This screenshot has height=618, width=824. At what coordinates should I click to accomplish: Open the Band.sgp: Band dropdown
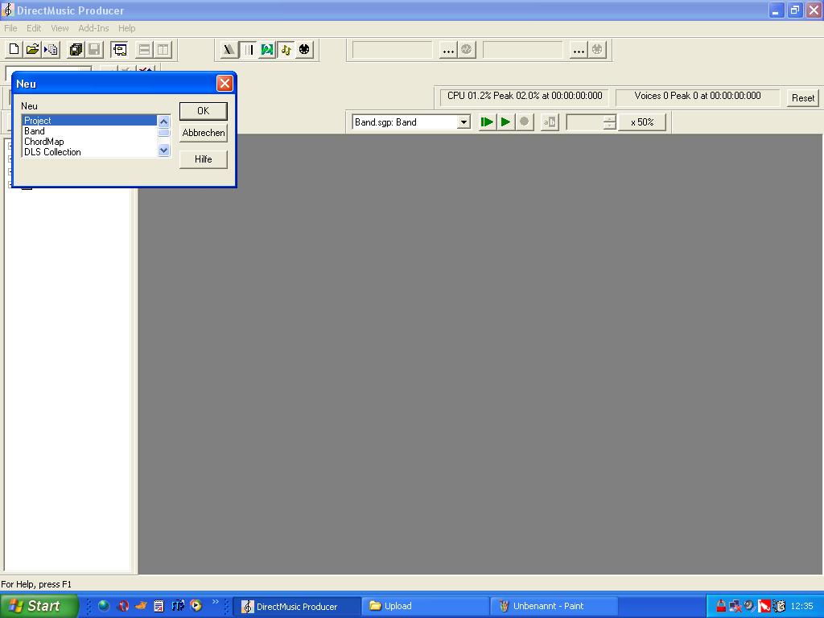[x=463, y=122]
